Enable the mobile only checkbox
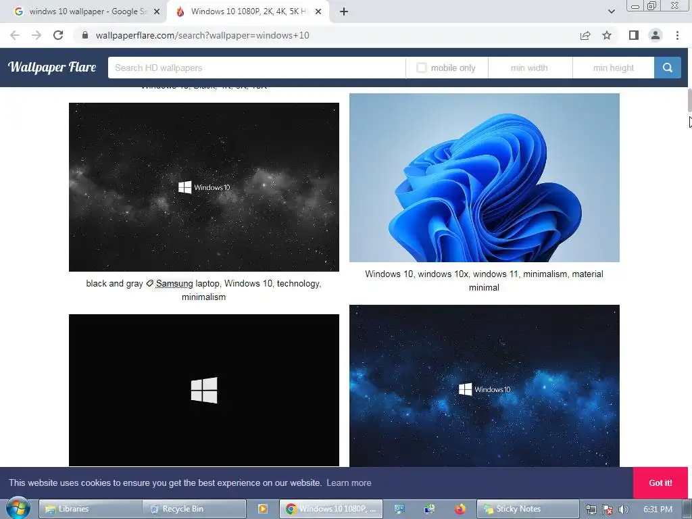Image resolution: width=692 pixels, height=519 pixels. coord(422,68)
